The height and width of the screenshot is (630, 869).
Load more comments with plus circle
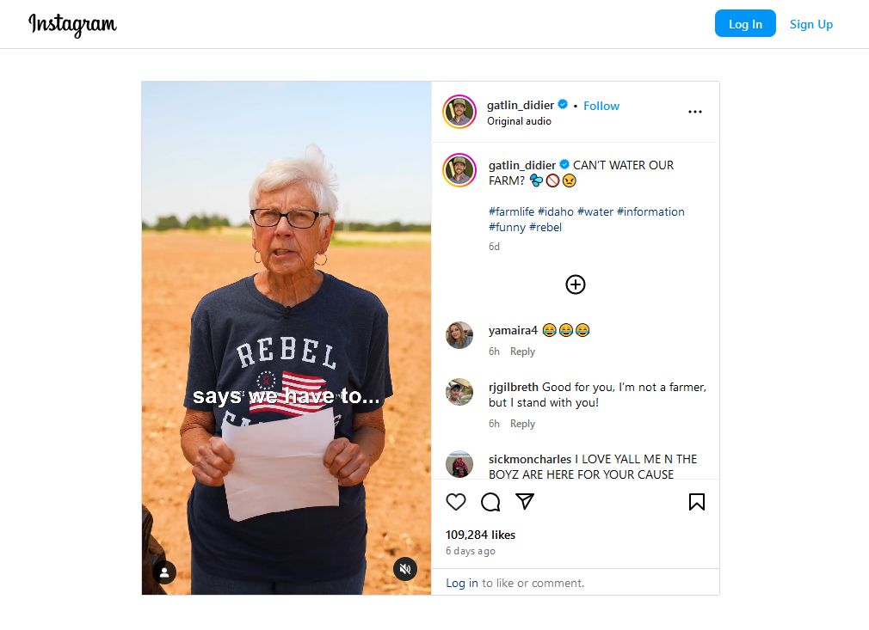click(x=576, y=284)
